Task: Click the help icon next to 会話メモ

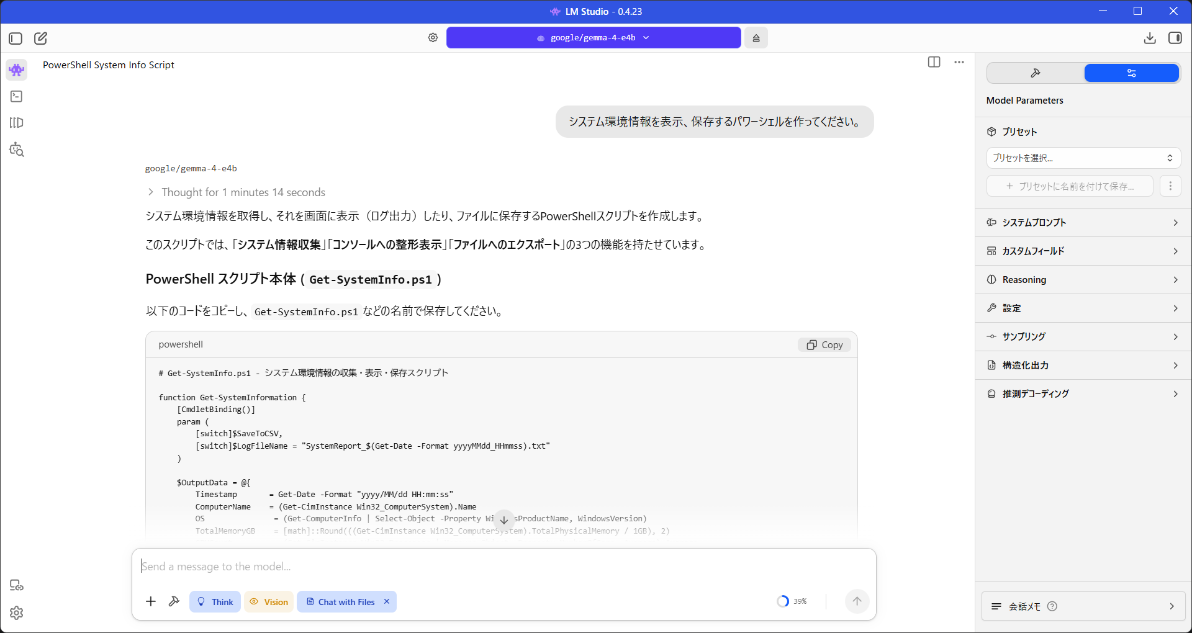Action: point(1052,606)
